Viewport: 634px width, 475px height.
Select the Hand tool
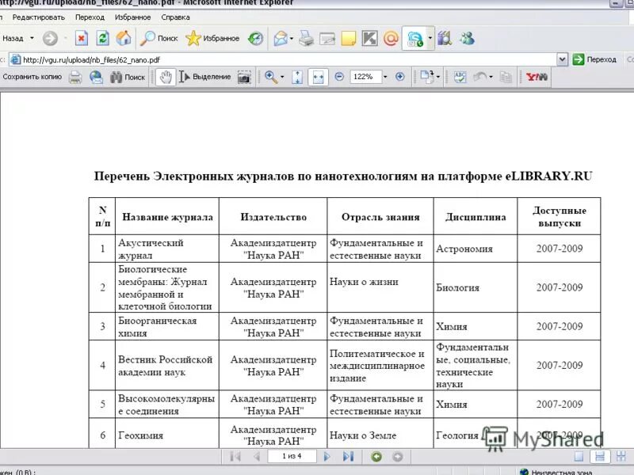point(166,77)
